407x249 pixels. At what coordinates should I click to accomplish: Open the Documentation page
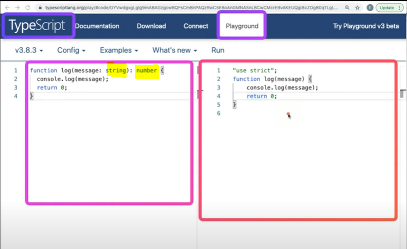point(97,26)
